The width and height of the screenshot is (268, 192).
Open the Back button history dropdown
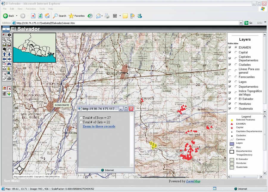click(17, 16)
